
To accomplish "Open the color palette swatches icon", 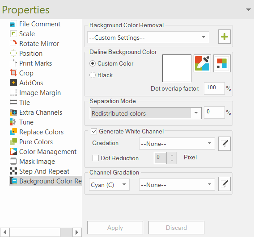I will pyautogui.click(x=222, y=63).
